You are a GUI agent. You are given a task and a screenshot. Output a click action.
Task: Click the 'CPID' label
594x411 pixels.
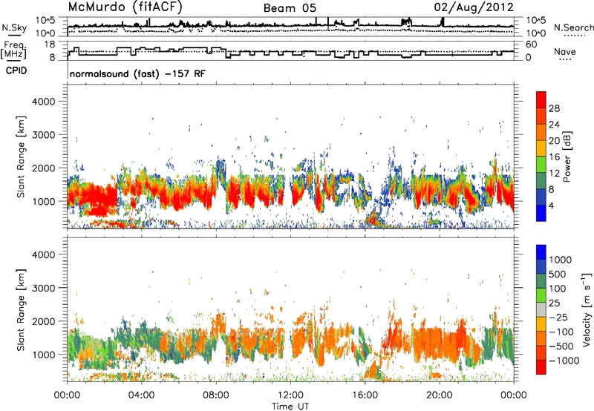click(x=16, y=70)
